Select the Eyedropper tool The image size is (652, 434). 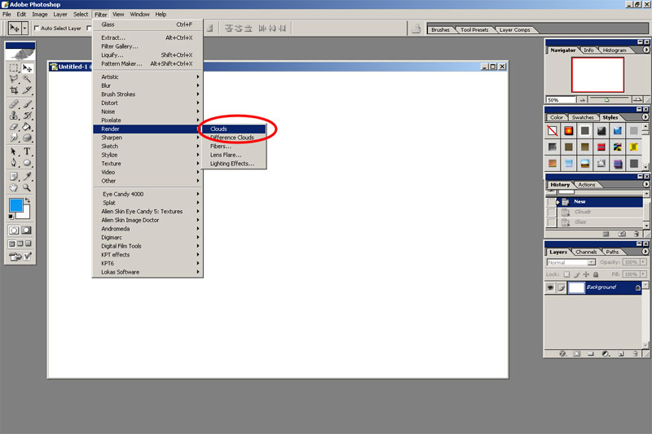pos(27,177)
